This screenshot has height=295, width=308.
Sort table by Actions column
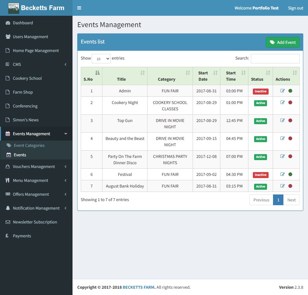tap(286, 76)
